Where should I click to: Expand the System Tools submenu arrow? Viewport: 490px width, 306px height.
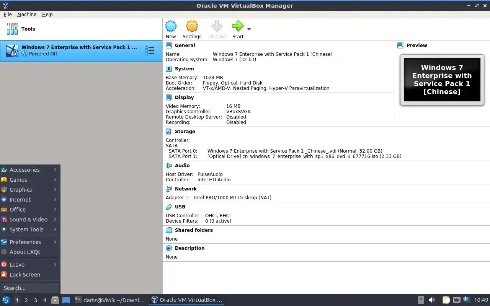pos(55,229)
